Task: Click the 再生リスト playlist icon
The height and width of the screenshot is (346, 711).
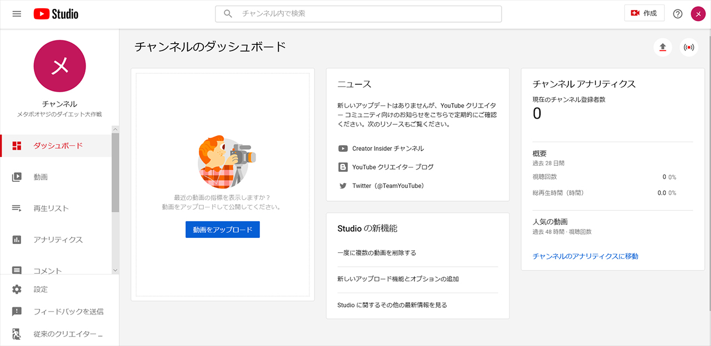Action: [17, 208]
